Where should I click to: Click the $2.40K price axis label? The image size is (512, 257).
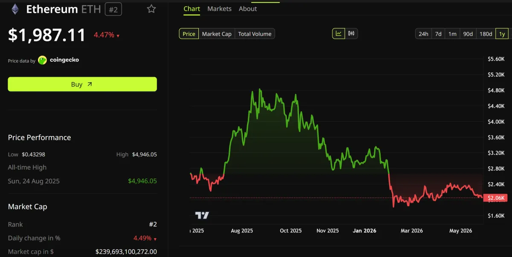[x=496, y=185]
